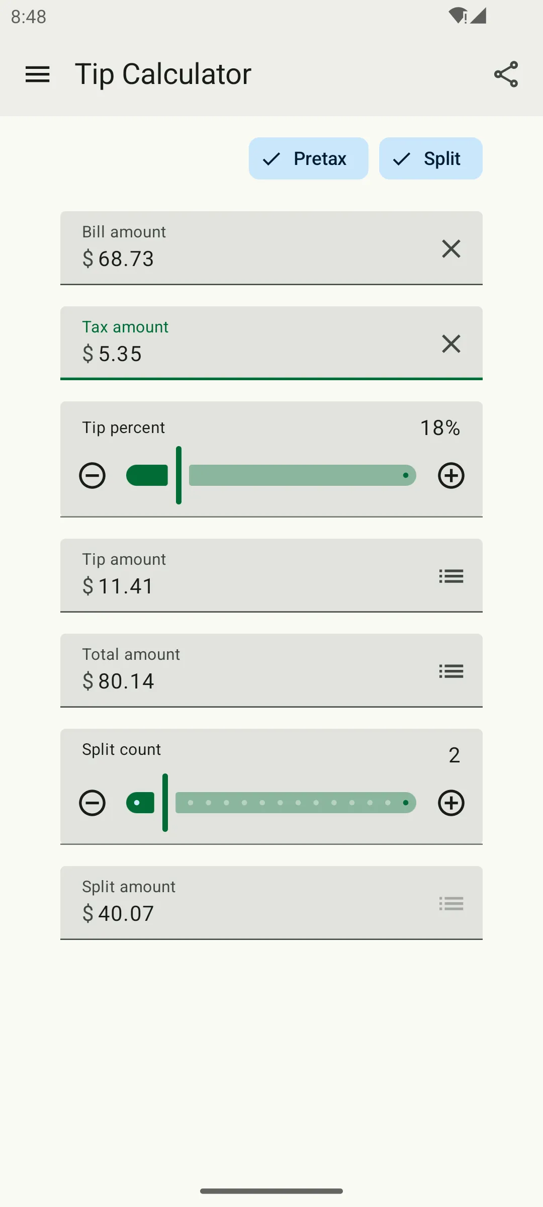Decrease tip percent with minus icon
Screen dimensions: 543x1207
[x=93, y=475]
